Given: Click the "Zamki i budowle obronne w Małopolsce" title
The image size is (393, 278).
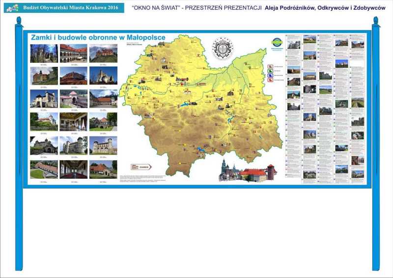Looking at the screenshot, I should 98,37.
